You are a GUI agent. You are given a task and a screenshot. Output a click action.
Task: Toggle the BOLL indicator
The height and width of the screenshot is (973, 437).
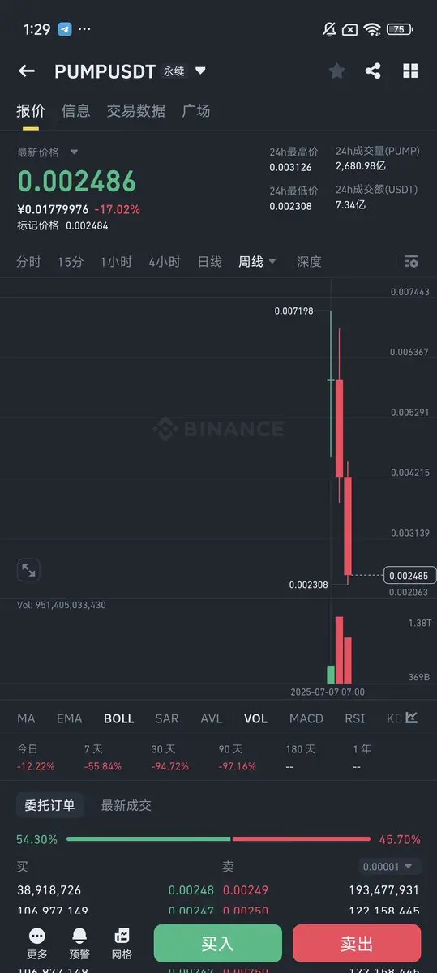point(118,718)
